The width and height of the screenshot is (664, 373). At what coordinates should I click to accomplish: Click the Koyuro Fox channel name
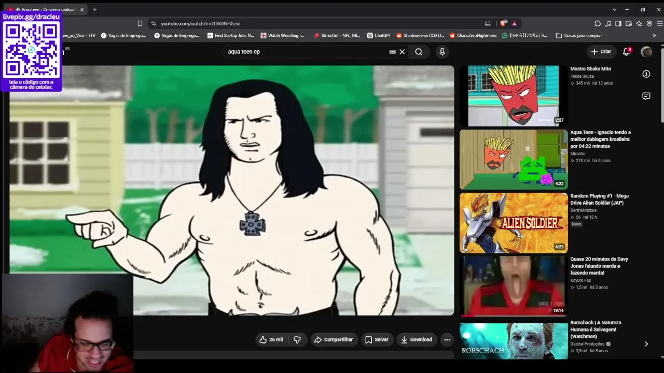pos(580,280)
